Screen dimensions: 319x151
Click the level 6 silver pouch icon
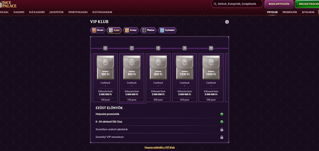click(105, 67)
